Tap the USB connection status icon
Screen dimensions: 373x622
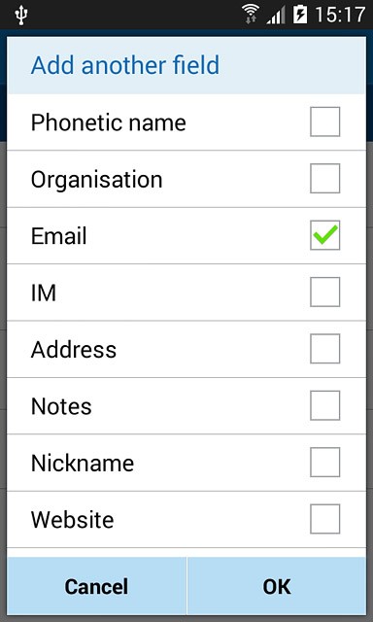point(21,16)
